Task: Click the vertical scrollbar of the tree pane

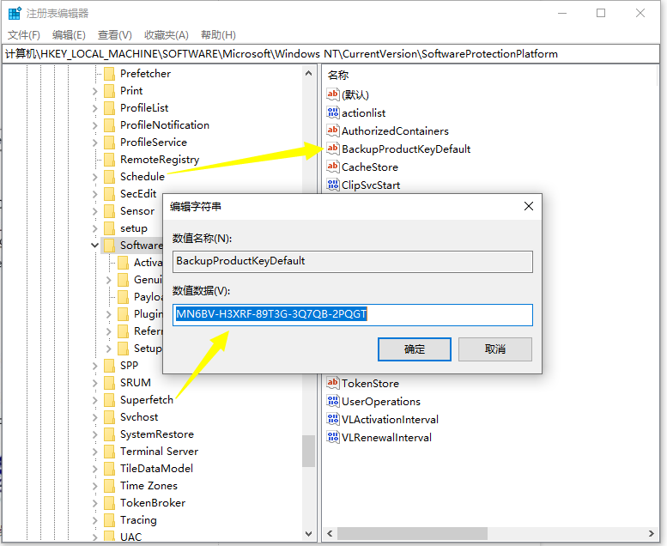Action: click(x=308, y=449)
